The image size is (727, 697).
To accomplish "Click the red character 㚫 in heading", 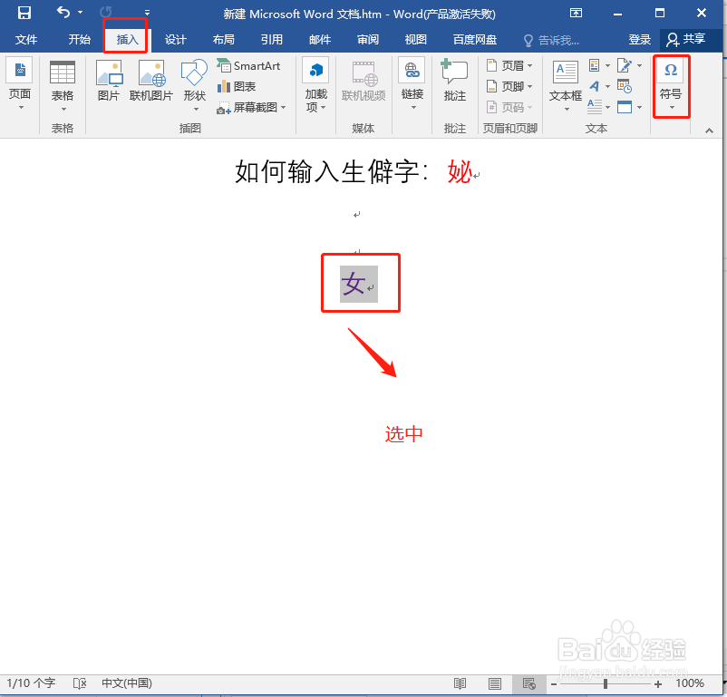I will click(459, 171).
